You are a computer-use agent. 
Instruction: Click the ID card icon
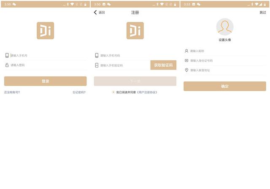pos(186,60)
